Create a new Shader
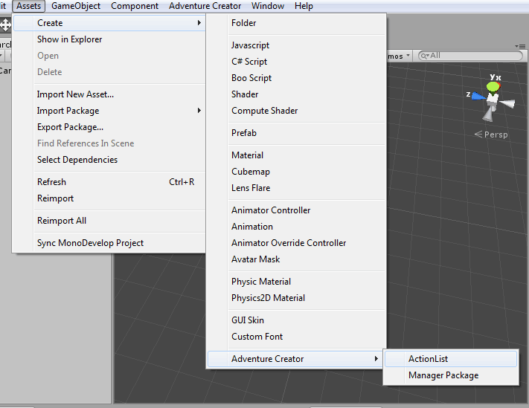 (x=296, y=94)
